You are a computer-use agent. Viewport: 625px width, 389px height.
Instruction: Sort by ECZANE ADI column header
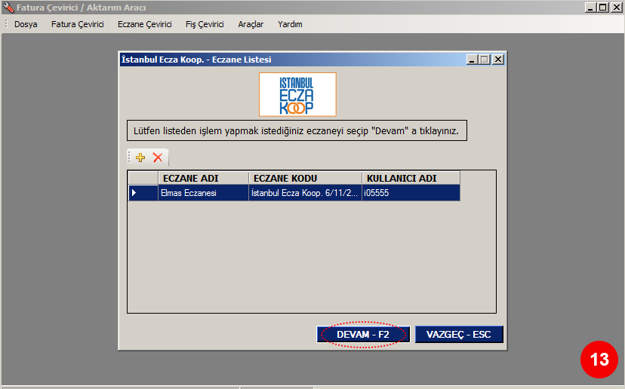tap(204, 178)
